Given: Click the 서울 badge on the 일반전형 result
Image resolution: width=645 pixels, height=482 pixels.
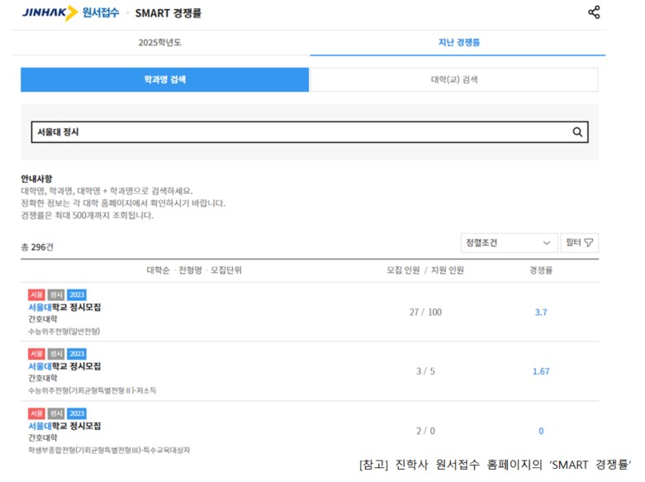Looking at the screenshot, I should click(x=36, y=295).
